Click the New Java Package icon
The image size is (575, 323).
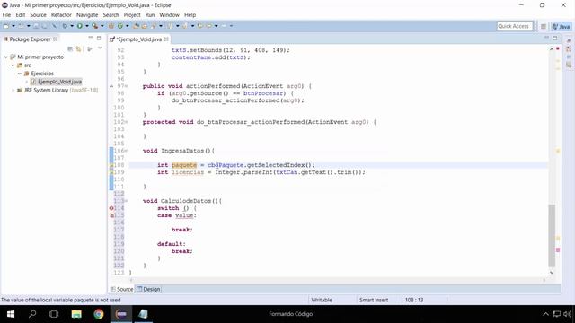point(111,26)
